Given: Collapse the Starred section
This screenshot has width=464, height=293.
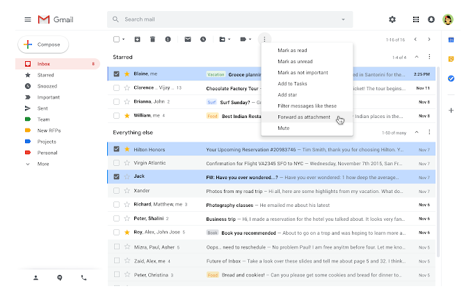Looking at the screenshot, I should [417, 57].
